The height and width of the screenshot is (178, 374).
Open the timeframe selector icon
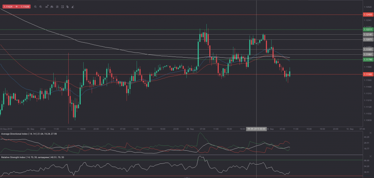(x=46, y=7)
